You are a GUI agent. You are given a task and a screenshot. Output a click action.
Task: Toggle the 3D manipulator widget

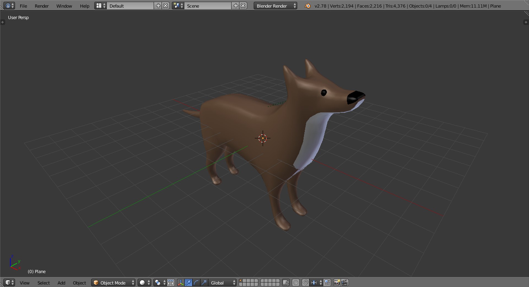pyautogui.click(x=180, y=283)
